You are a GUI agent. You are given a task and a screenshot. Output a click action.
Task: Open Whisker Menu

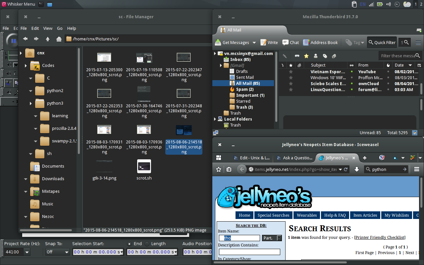click(19, 4)
